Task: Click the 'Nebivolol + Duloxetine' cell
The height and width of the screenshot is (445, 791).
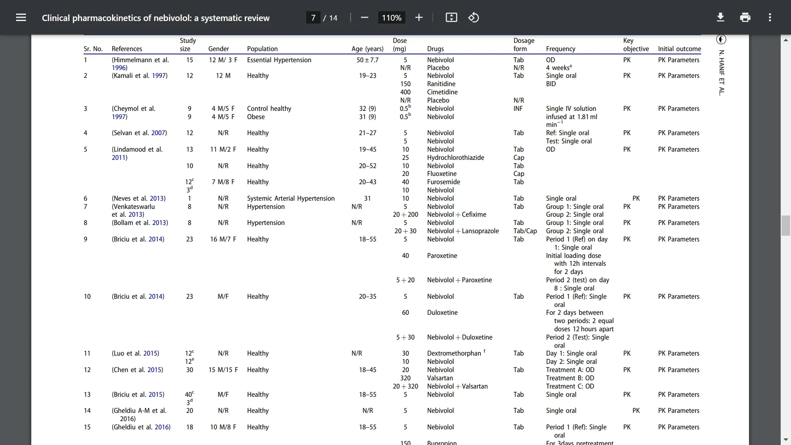Action: pos(460,337)
